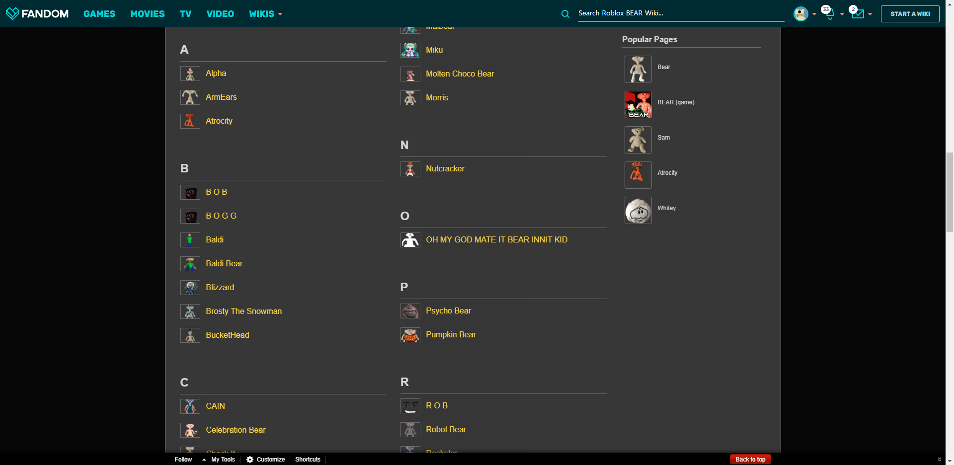The width and height of the screenshot is (954, 465).
Task: Open the Psycho Bear thumbnail
Action: pyautogui.click(x=410, y=311)
